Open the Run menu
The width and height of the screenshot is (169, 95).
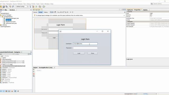pos(25,4)
